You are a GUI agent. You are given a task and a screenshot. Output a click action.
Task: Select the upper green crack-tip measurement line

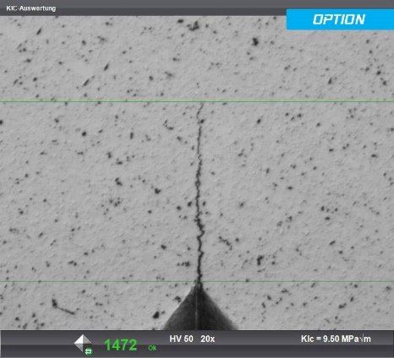point(197,101)
